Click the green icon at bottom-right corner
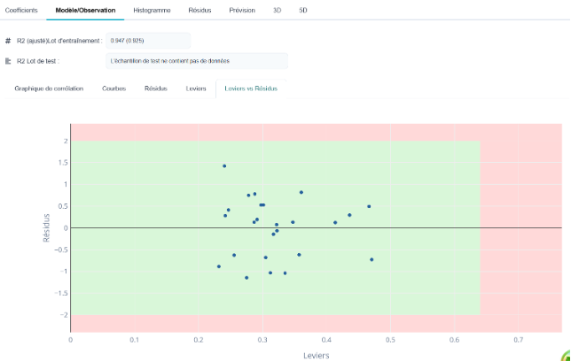Screen dimensions: 571x361 coord(567,356)
